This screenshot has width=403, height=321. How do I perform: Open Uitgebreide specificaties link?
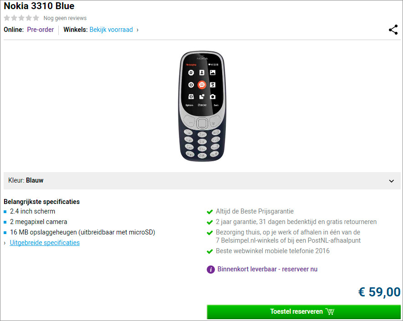pos(45,243)
